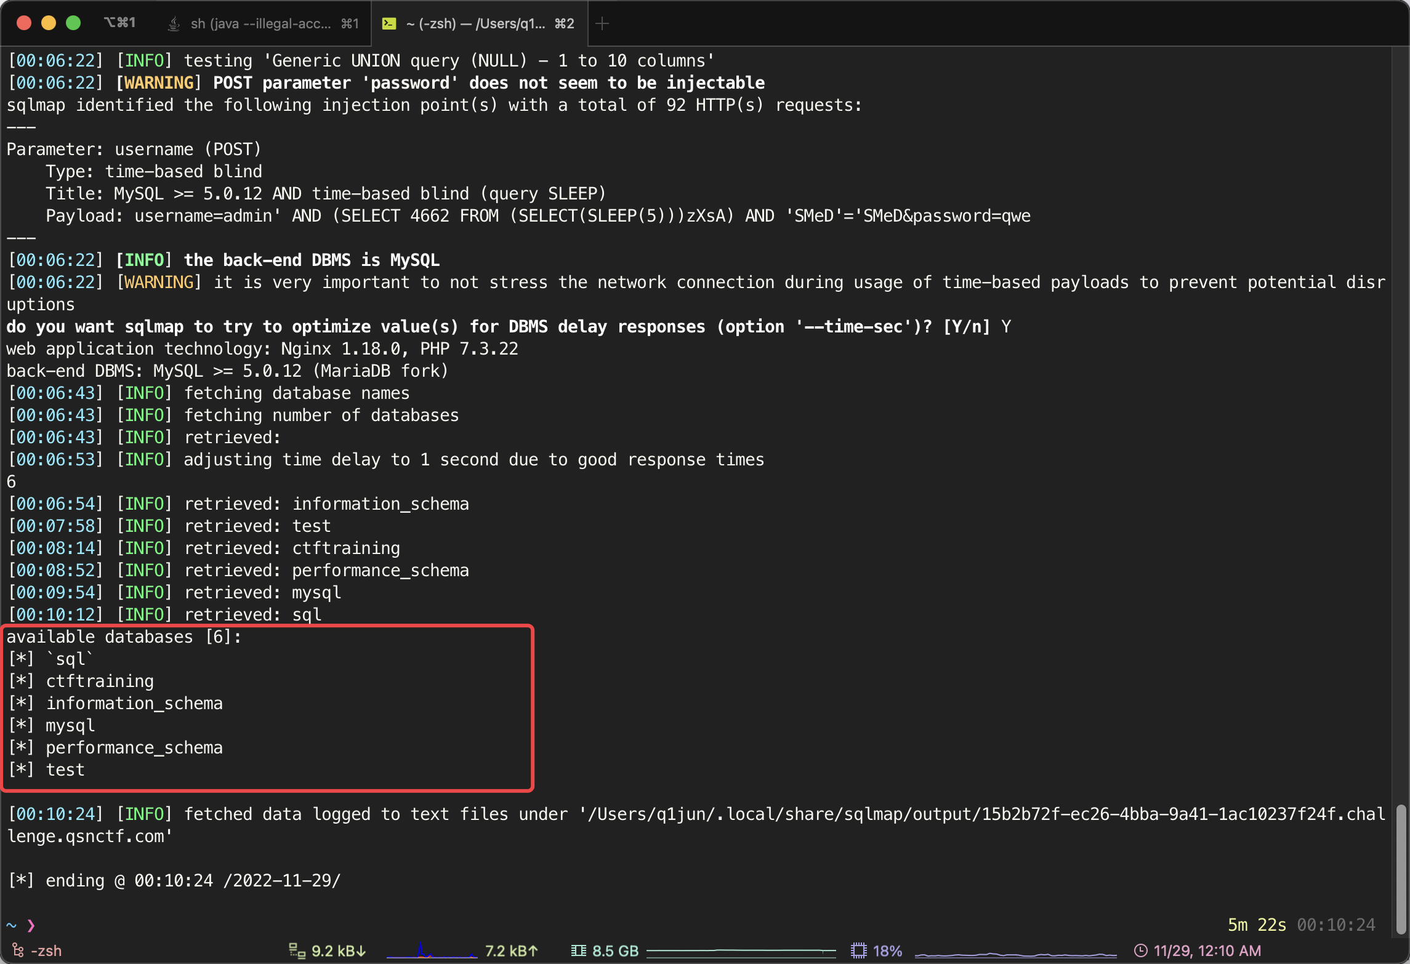Click 'back-end DBMS: MySQL >= 5.0.12' line
1410x964 pixels.
[228, 371]
